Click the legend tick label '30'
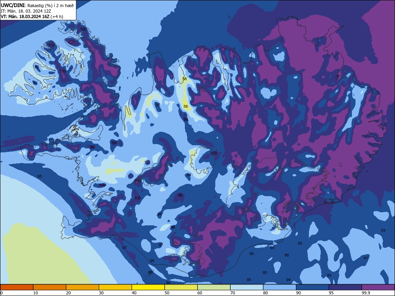Viewport: 395px width, 296px height. 101,293
